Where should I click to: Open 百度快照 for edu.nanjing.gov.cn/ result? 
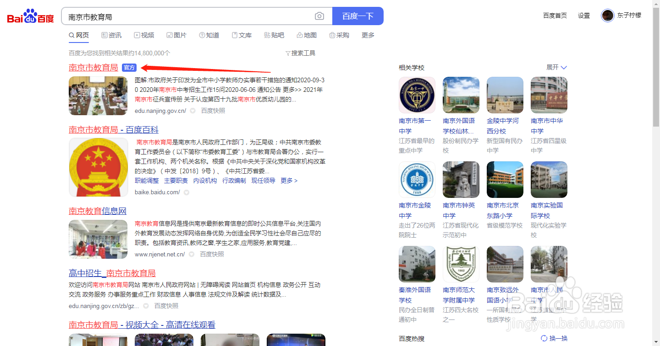(213, 111)
